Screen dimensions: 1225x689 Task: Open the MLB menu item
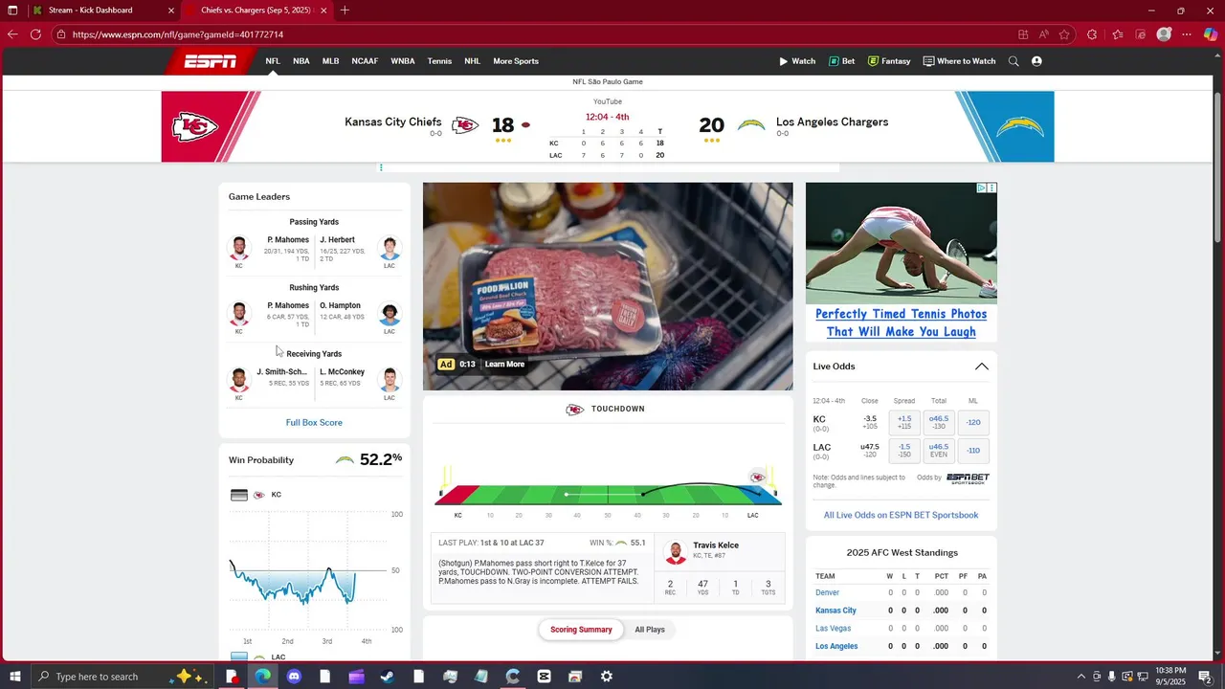click(330, 61)
